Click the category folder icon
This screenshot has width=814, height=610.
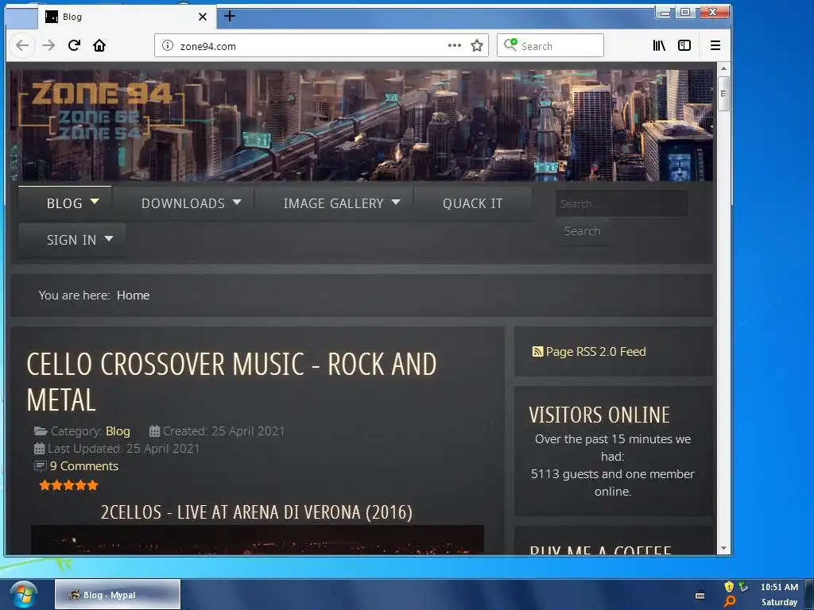pos(41,431)
